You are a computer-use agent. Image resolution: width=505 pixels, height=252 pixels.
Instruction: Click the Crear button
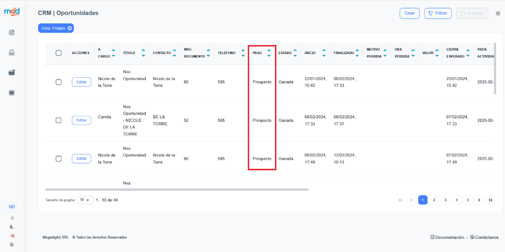409,13
